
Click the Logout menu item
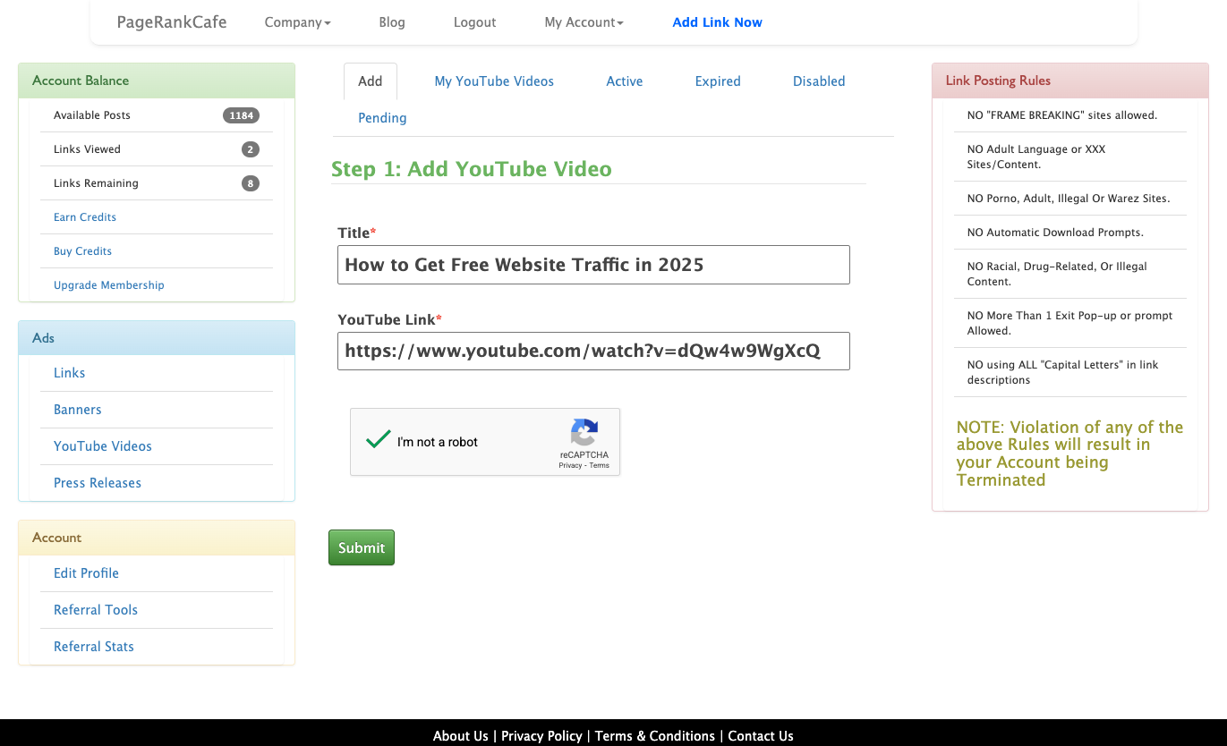474,21
